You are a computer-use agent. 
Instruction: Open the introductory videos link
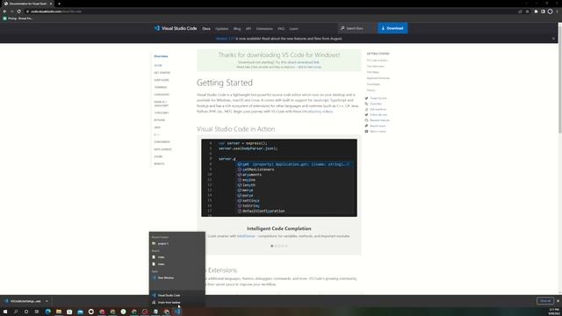pos(317,111)
